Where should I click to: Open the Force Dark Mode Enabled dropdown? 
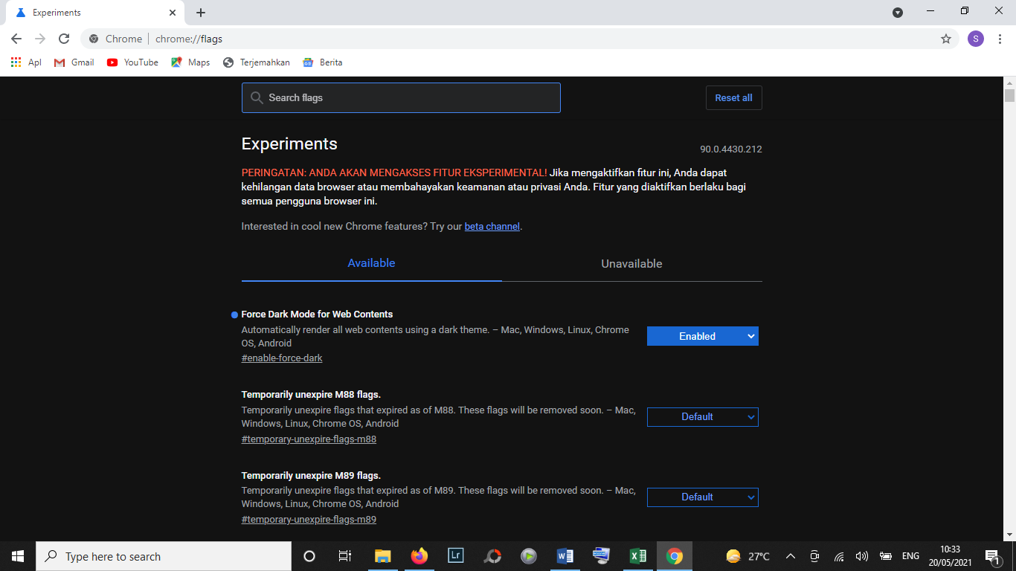702,336
